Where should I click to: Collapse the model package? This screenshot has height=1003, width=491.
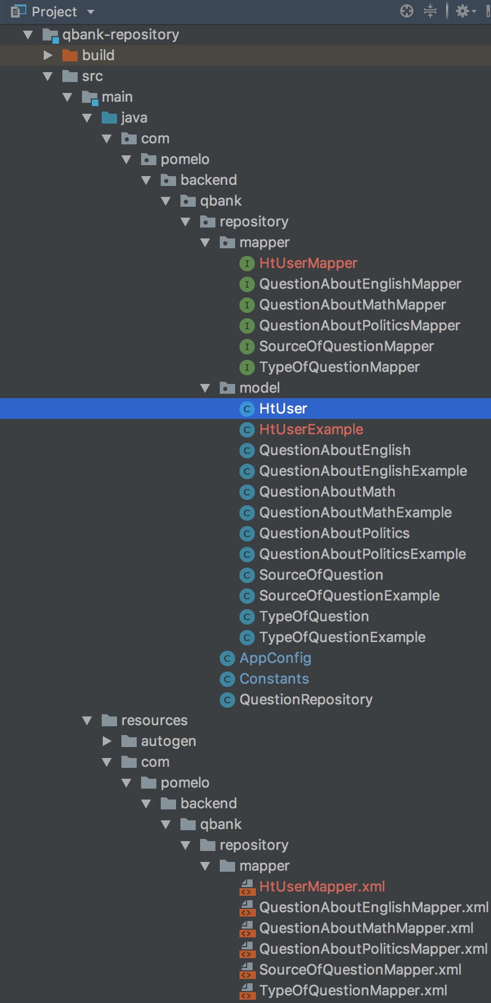pos(206,388)
